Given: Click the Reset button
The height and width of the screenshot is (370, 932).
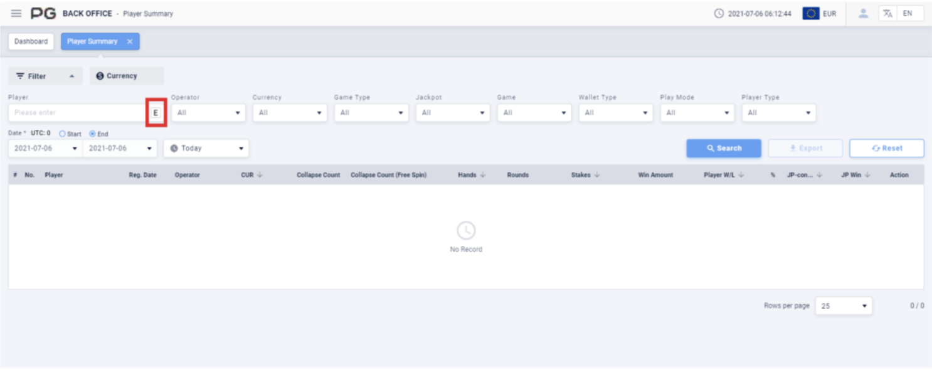Looking at the screenshot, I should coord(886,149).
